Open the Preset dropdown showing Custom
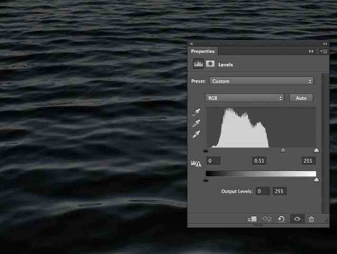The image size is (337, 254). pos(261,81)
